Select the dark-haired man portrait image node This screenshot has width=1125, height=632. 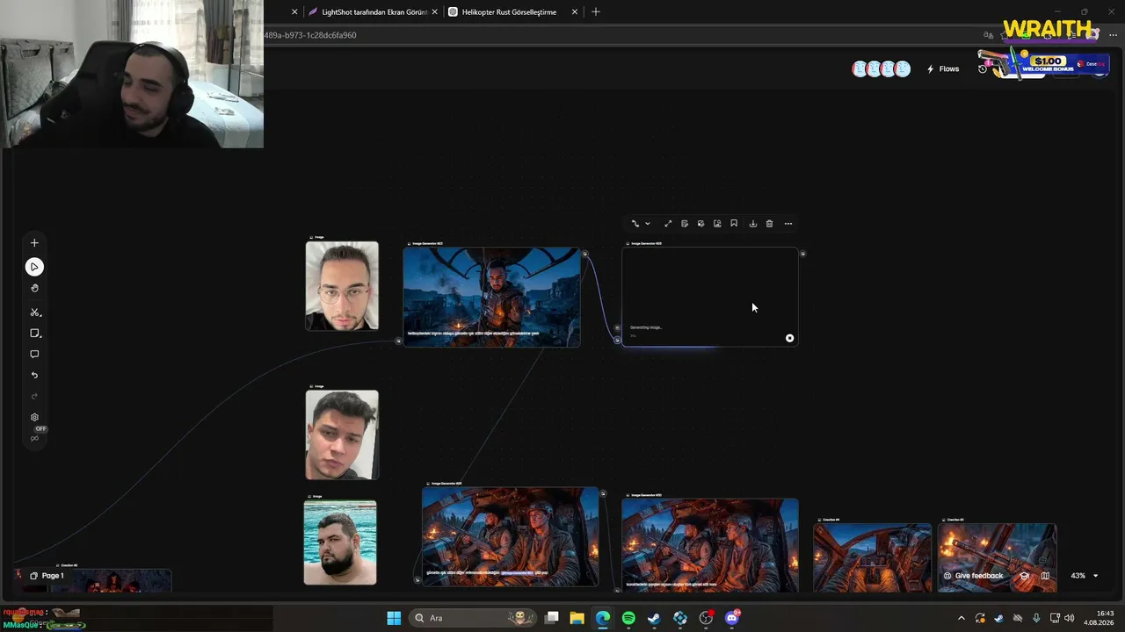point(342,435)
